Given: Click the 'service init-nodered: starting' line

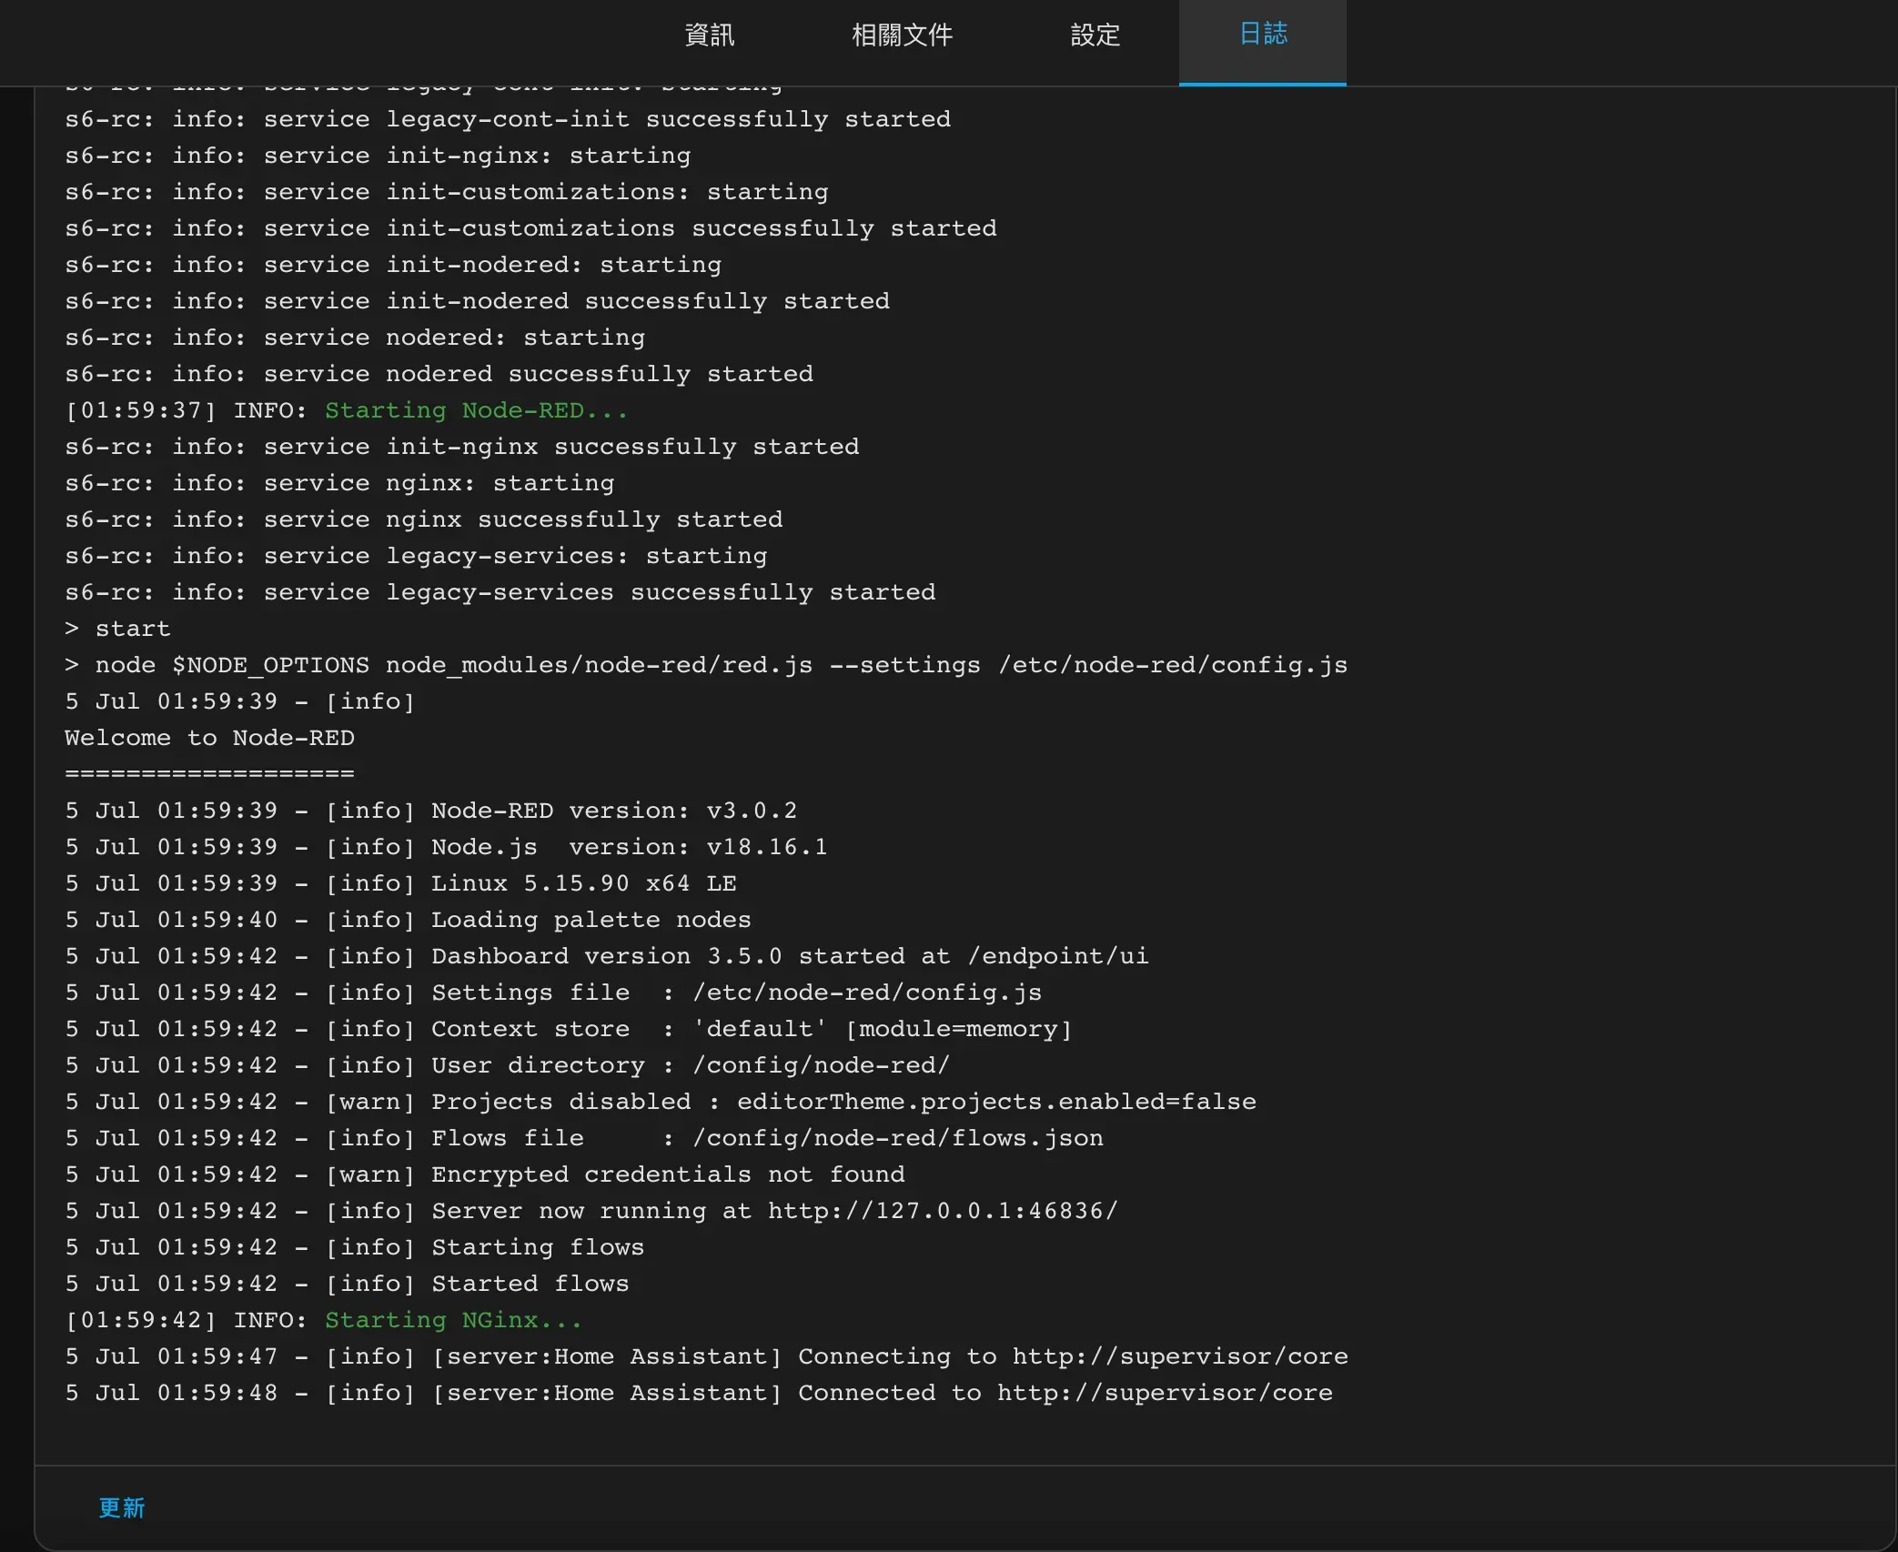Looking at the screenshot, I should click(393, 265).
